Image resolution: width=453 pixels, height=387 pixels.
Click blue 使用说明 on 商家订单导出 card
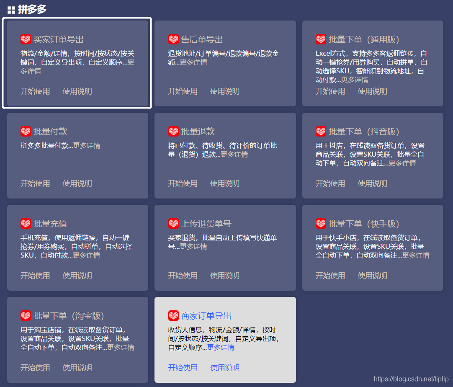pyautogui.click(x=225, y=368)
